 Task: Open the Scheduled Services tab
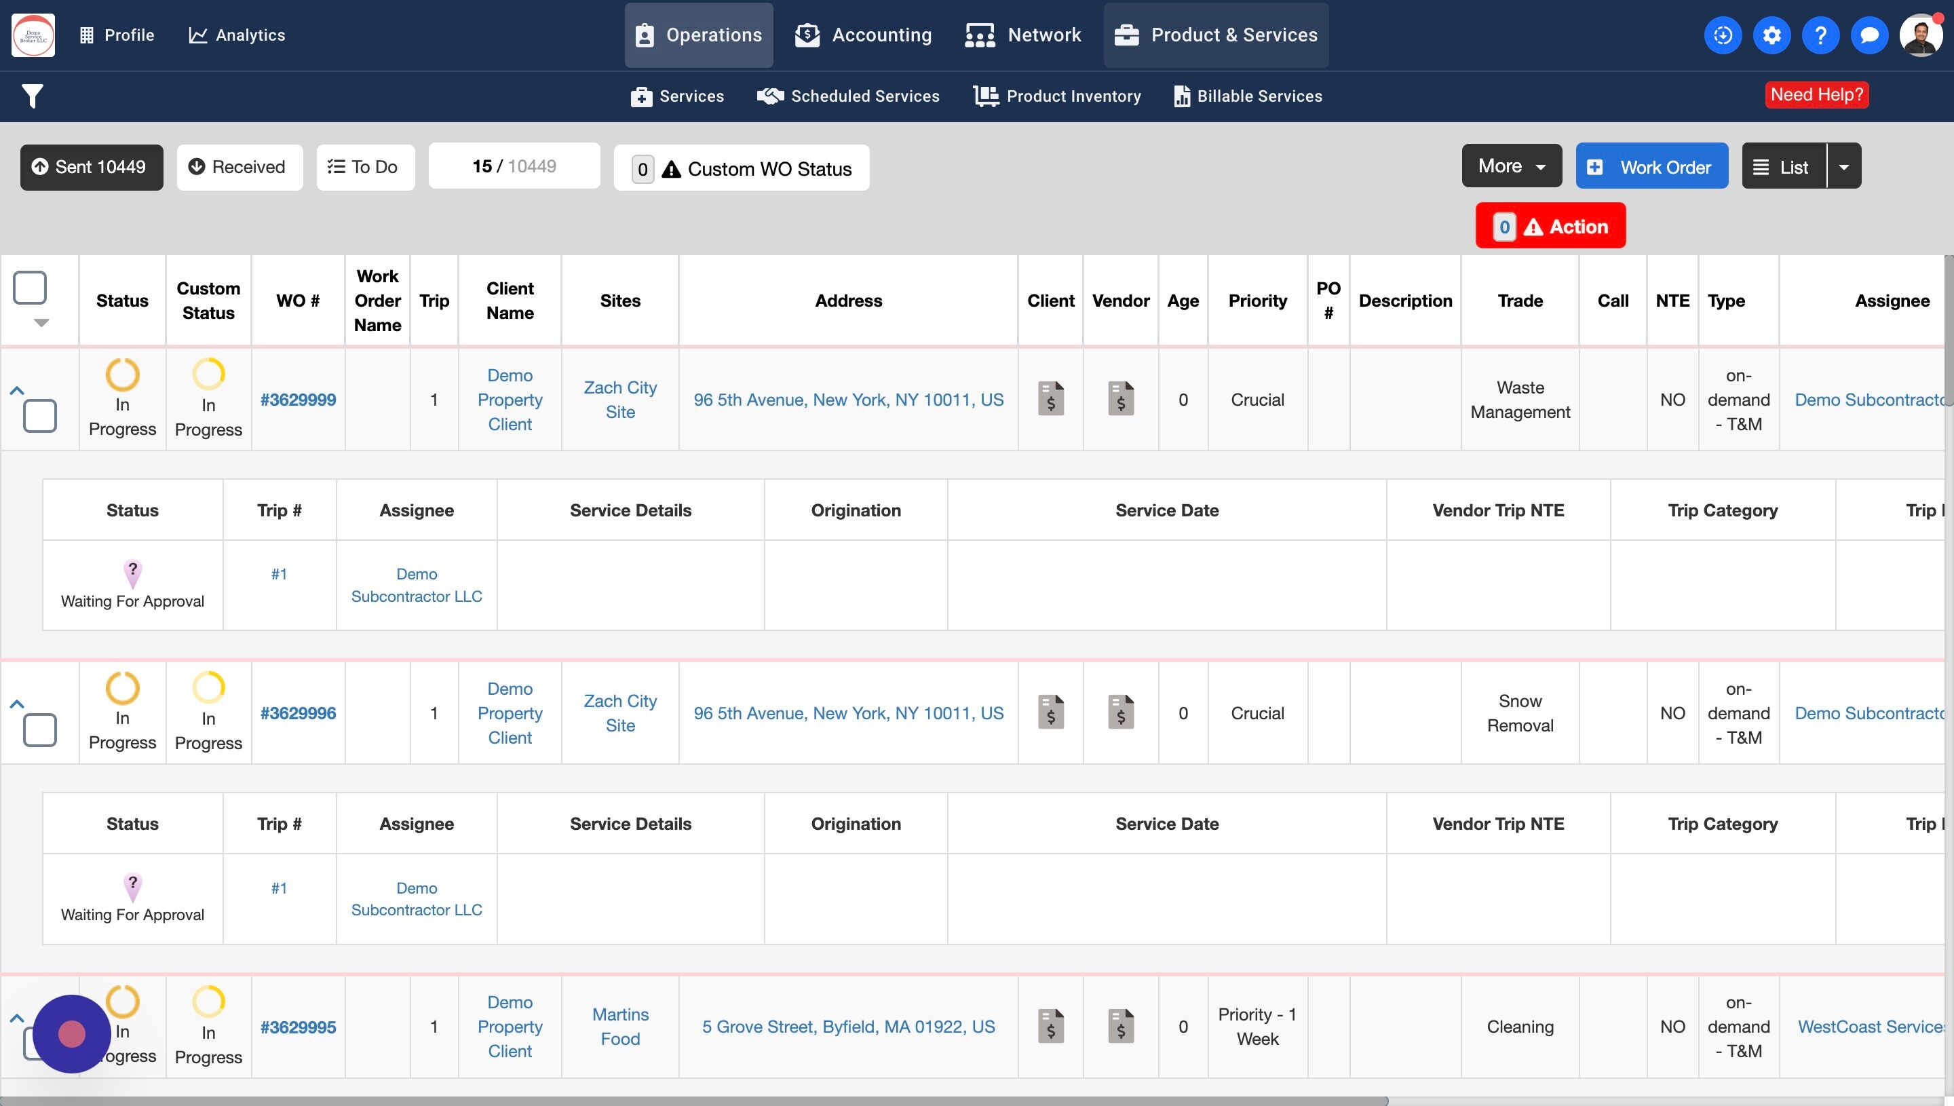click(x=848, y=96)
